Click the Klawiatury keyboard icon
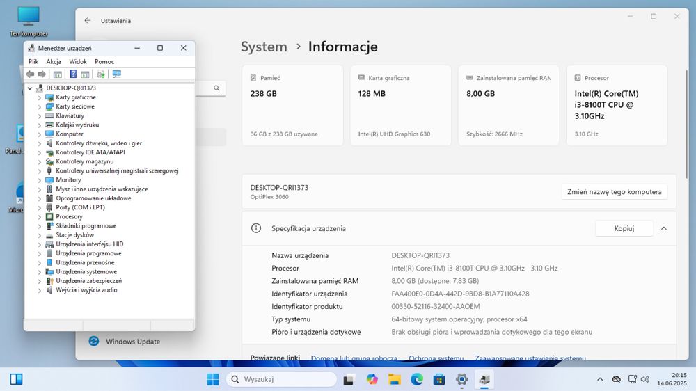696x391 pixels. [x=49, y=115]
